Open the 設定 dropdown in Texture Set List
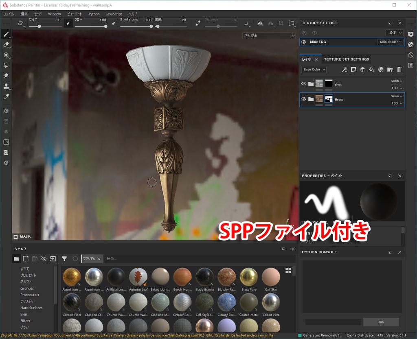 click(x=395, y=33)
